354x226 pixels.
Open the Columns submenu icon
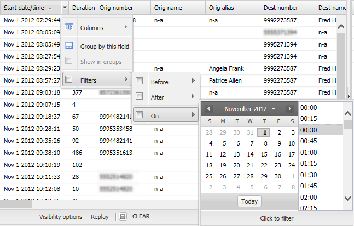[x=69, y=27]
